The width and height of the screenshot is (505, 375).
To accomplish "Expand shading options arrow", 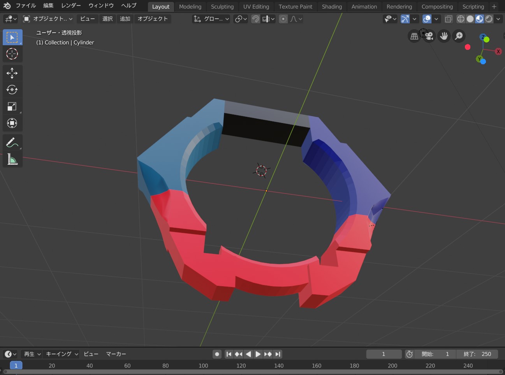I will pos(498,19).
